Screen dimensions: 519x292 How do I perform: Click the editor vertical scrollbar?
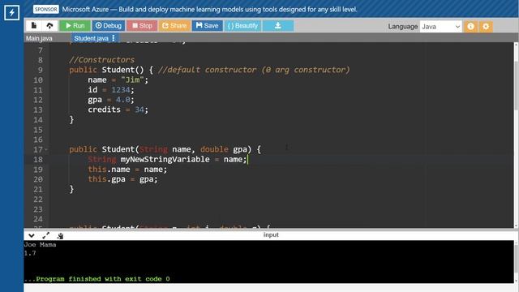point(516,86)
